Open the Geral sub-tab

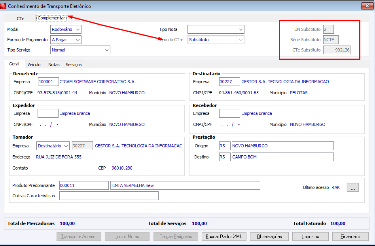pos(14,64)
